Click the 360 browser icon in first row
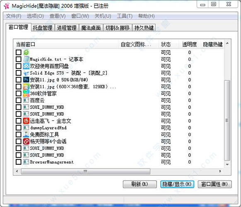241x207 pixels. (x=26, y=53)
